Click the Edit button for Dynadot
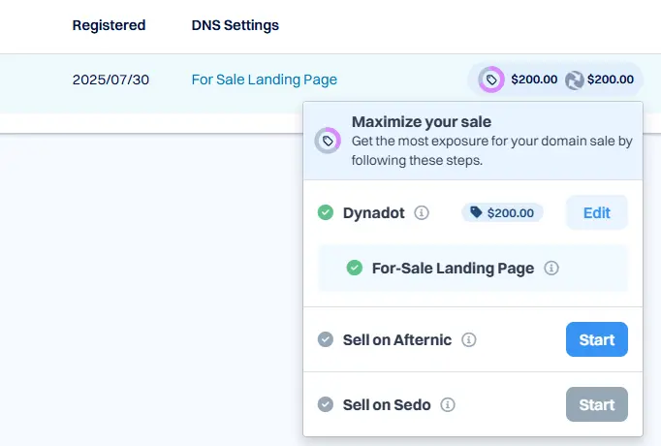 tap(596, 212)
